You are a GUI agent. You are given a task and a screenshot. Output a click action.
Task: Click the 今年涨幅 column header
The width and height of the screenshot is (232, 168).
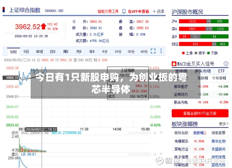(219, 78)
